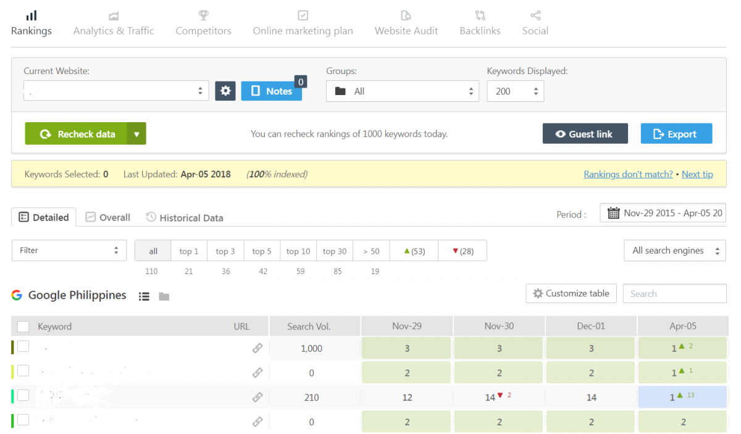This screenshot has width=741, height=434.
Task: Open the All search engines dropdown
Action: click(x=674, y=251)
